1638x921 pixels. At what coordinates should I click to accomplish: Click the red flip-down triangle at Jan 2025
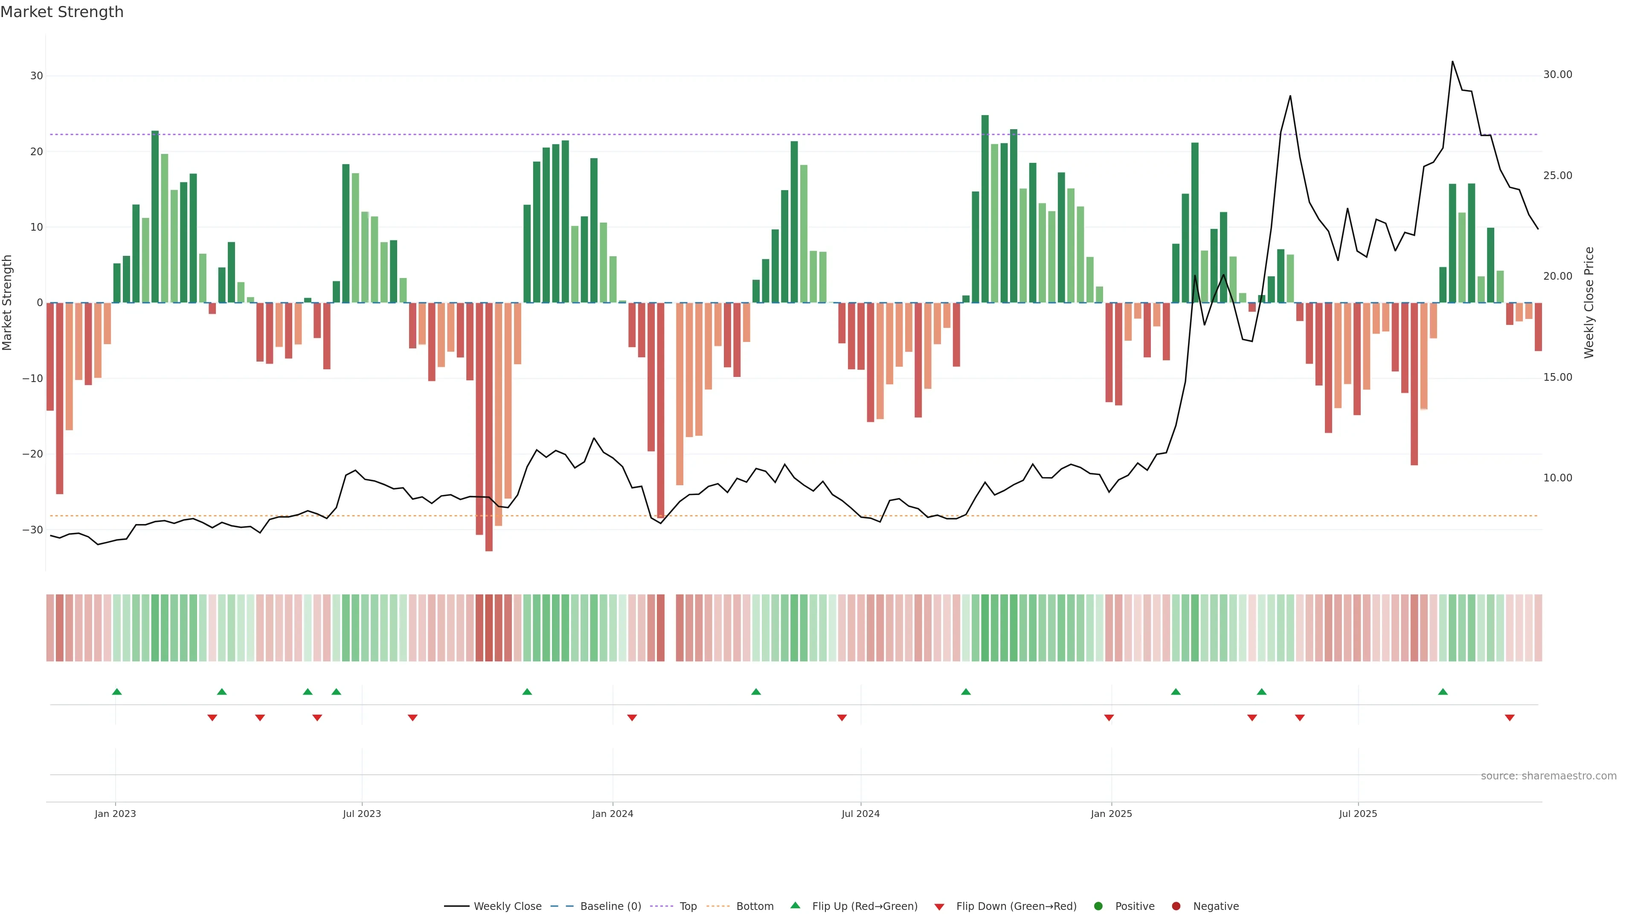point(1109,718)
